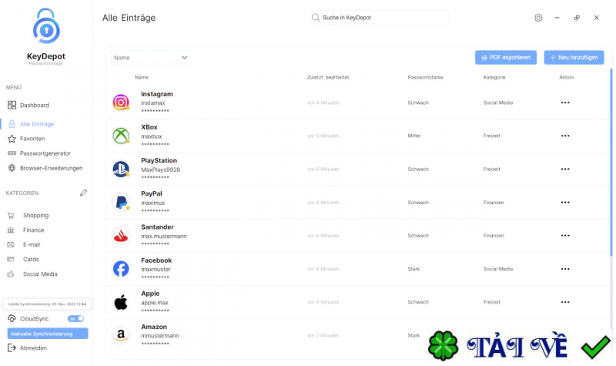This screenshot has width=616, height=366.
Task: Click the E-mail envelope icon
Action: coord(11,244)
